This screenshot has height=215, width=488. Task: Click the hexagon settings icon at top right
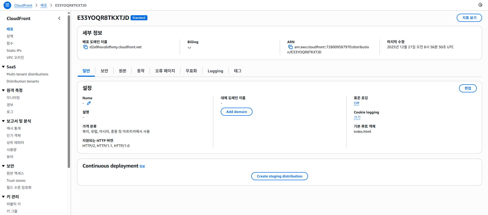(x=480, y=5)
